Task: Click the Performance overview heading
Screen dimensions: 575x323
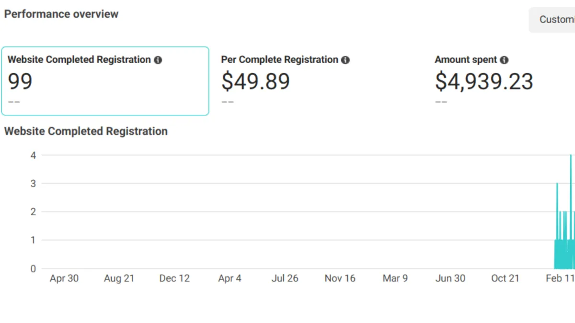Action: click(61, 14)
